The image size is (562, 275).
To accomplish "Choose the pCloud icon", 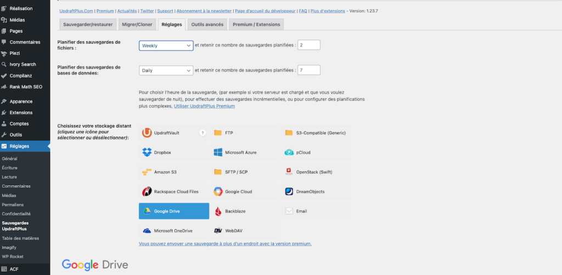I will pyautogui.click(x=289, y=153).
